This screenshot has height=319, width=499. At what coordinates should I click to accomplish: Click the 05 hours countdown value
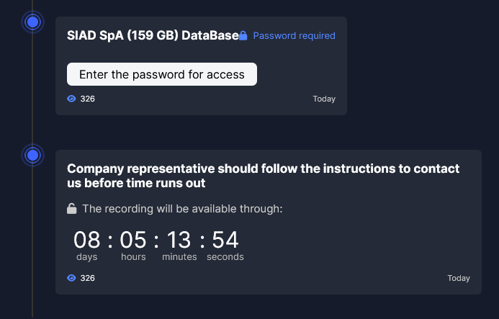pyautogui.click(x=133, y=240)
